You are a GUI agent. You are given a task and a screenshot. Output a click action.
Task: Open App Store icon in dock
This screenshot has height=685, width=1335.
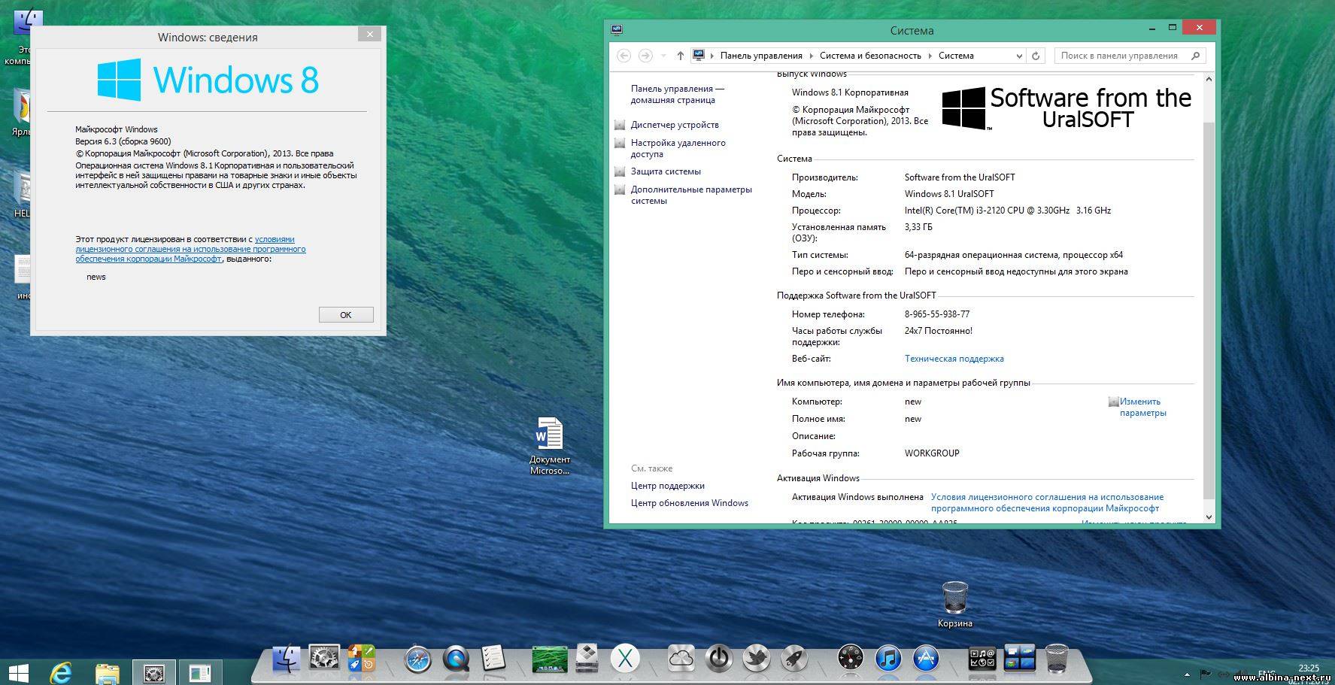[x=926, y=659]
